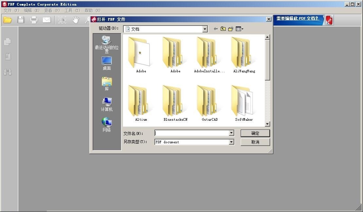The height and width of the screenshot is (212, 363).
Task: Cancel the dialog with 取消
Action: tap(255, 142)
